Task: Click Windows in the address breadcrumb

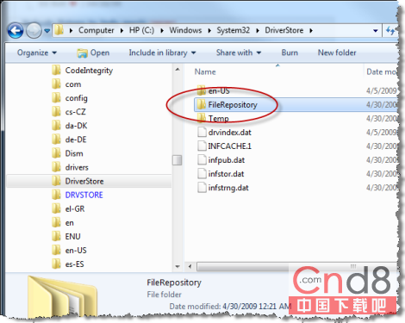Action: coord(185,30)
